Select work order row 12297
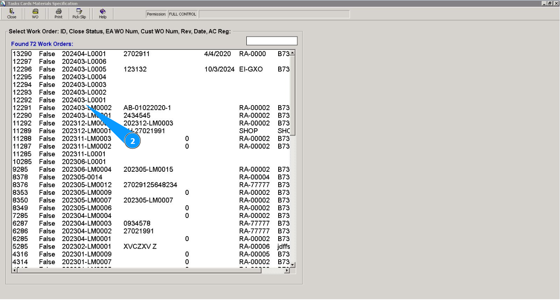 tap(151, 62)
